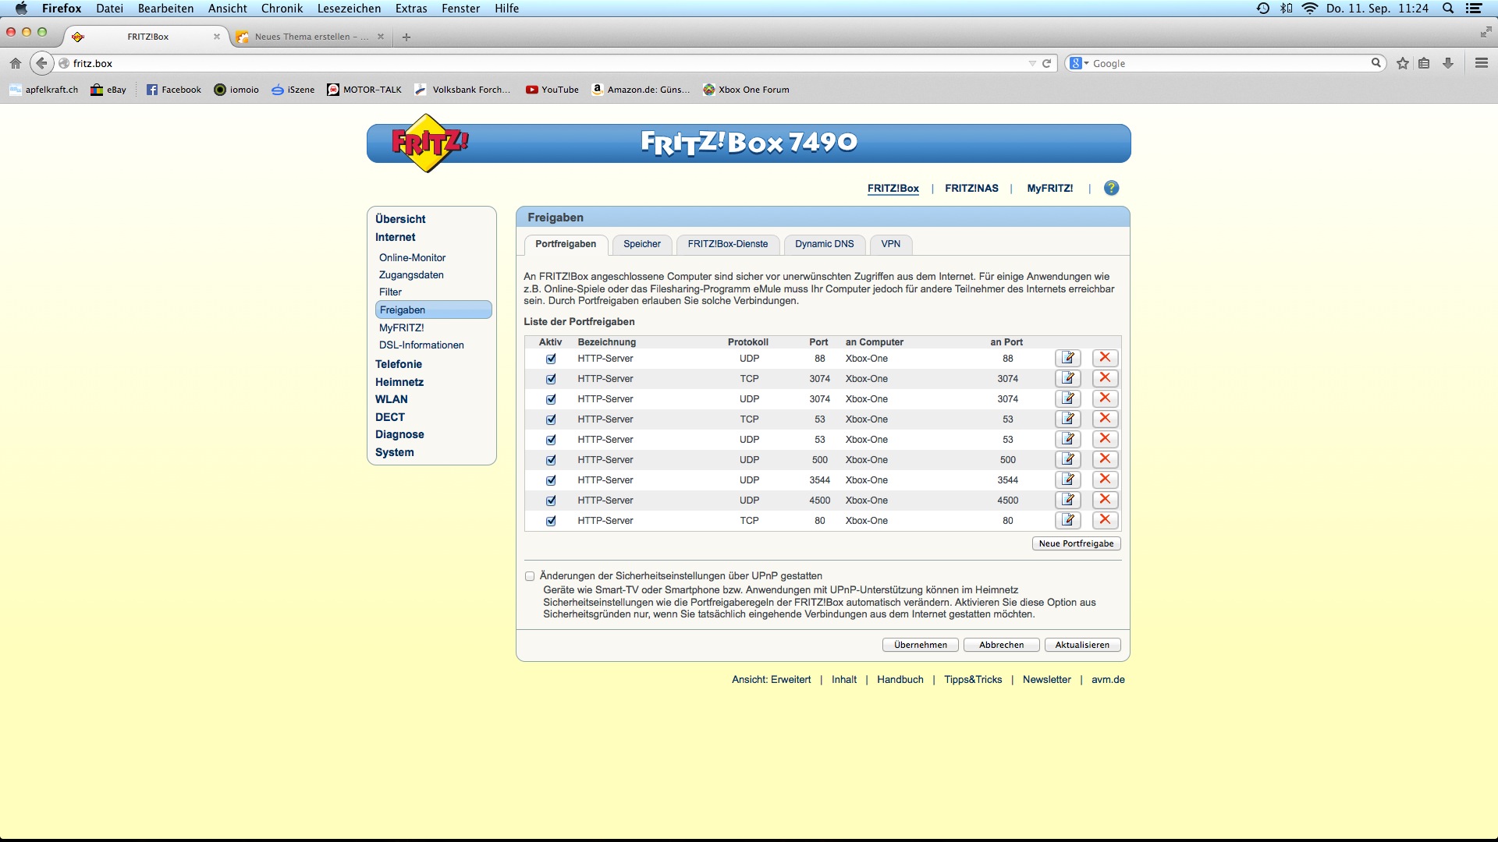Edit the UDP port 88 forwarding entry

click(x=1067, y=358)
